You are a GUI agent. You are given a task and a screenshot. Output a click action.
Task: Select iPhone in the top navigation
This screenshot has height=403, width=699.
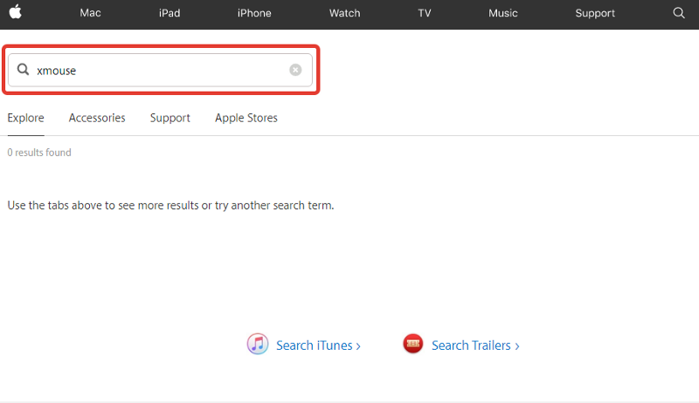tap(254, 13)
